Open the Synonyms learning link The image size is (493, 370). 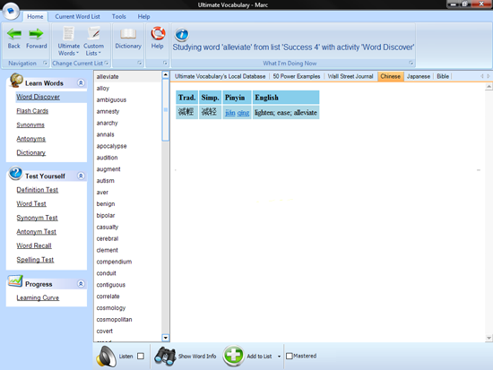pyautogui.click(x=30, y=125)
